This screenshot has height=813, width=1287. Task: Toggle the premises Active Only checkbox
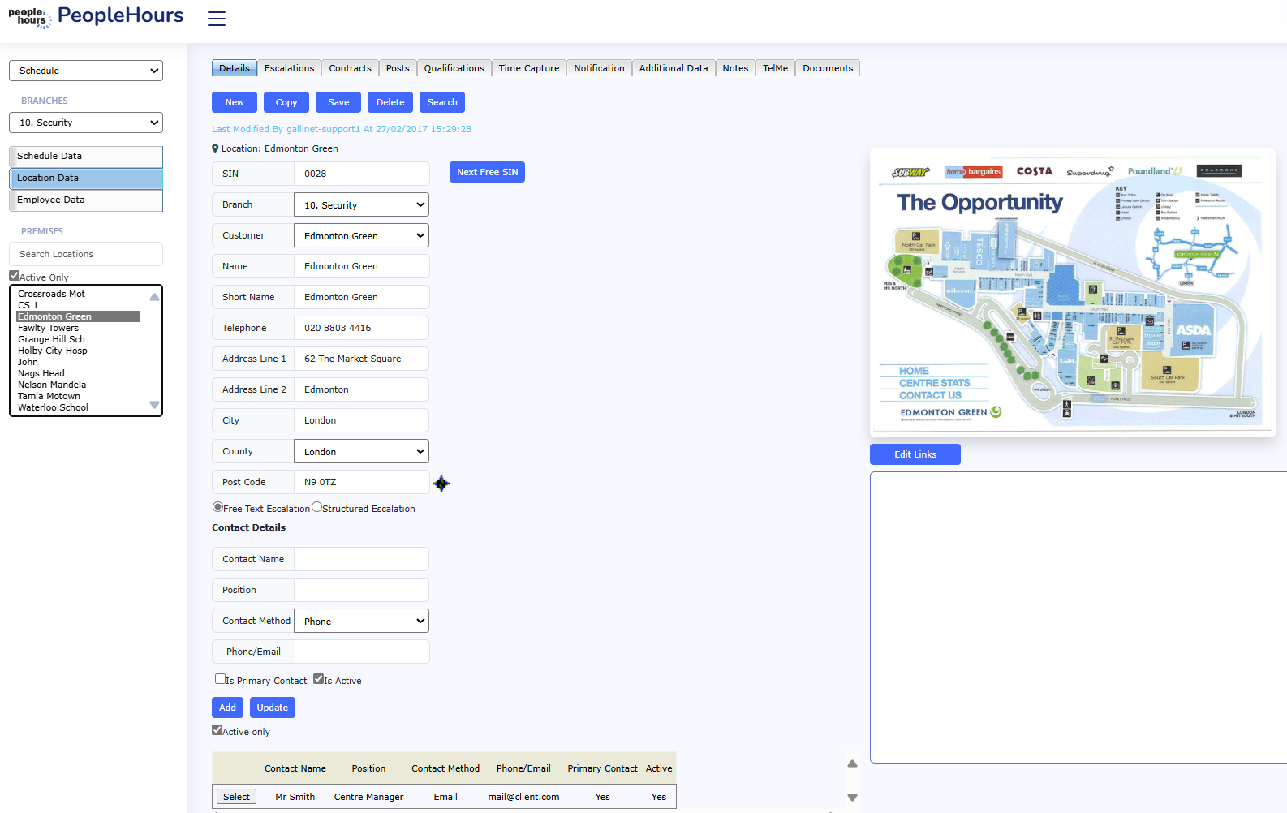(x=15, y=276)
